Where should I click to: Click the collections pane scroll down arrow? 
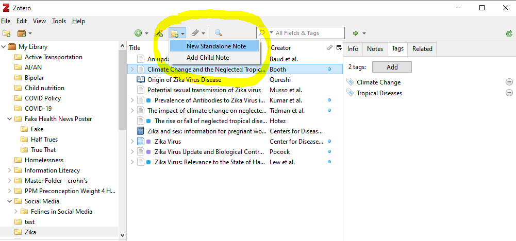[122, 235]
